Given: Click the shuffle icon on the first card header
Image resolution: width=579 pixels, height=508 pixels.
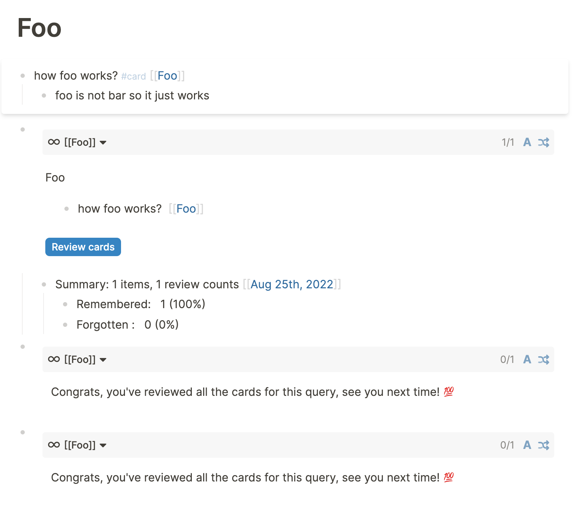Looking at the screenshot, I should tap(544, 142).
